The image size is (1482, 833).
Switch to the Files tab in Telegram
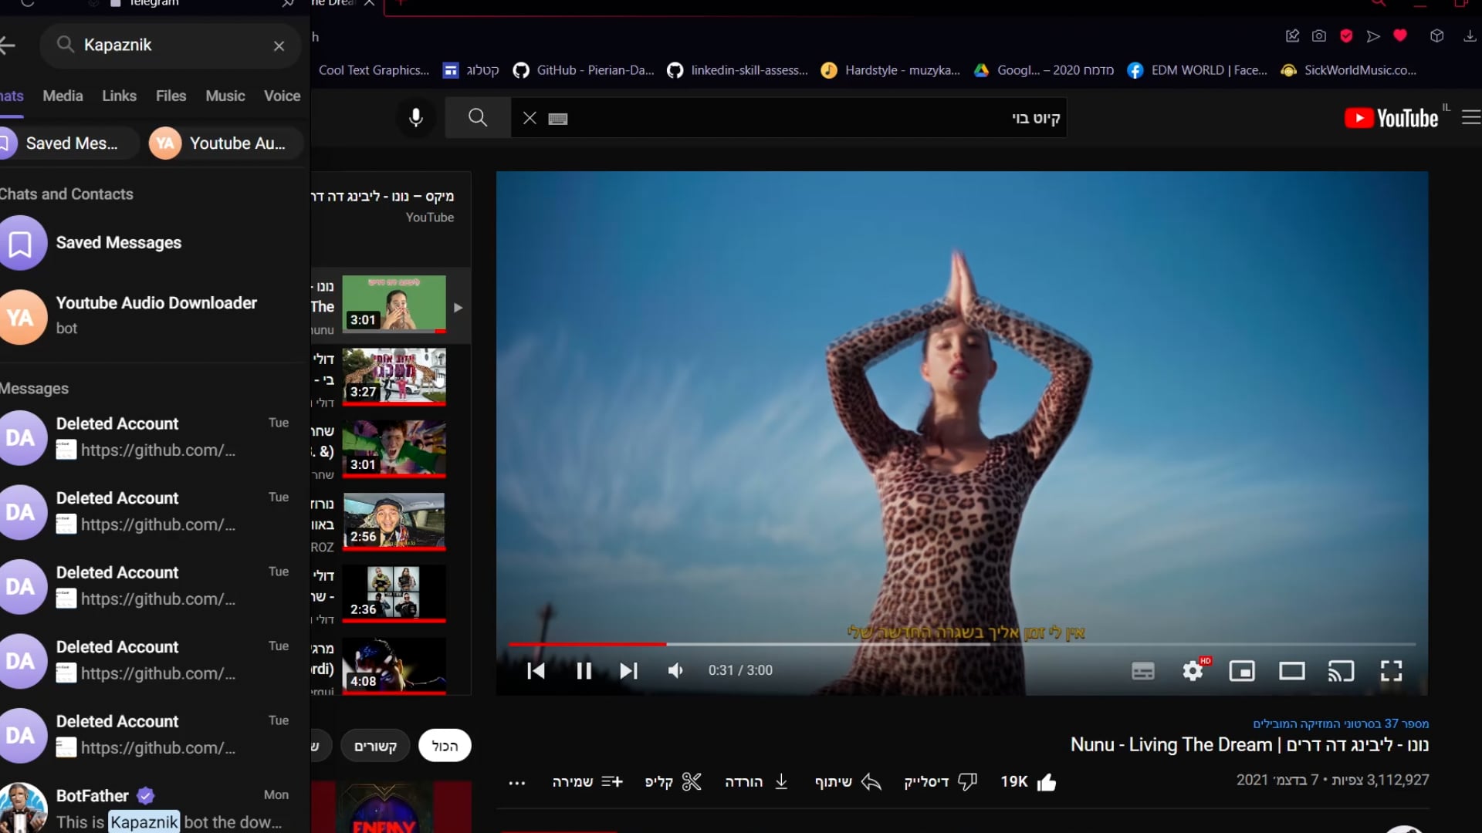pos(171,96)
